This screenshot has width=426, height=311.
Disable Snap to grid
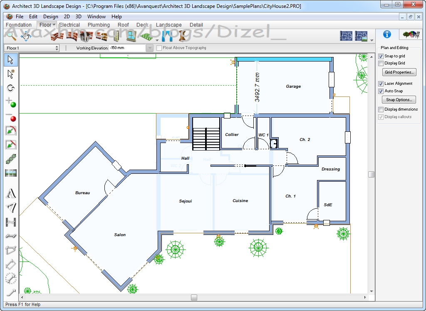click(x=381, y=56)
